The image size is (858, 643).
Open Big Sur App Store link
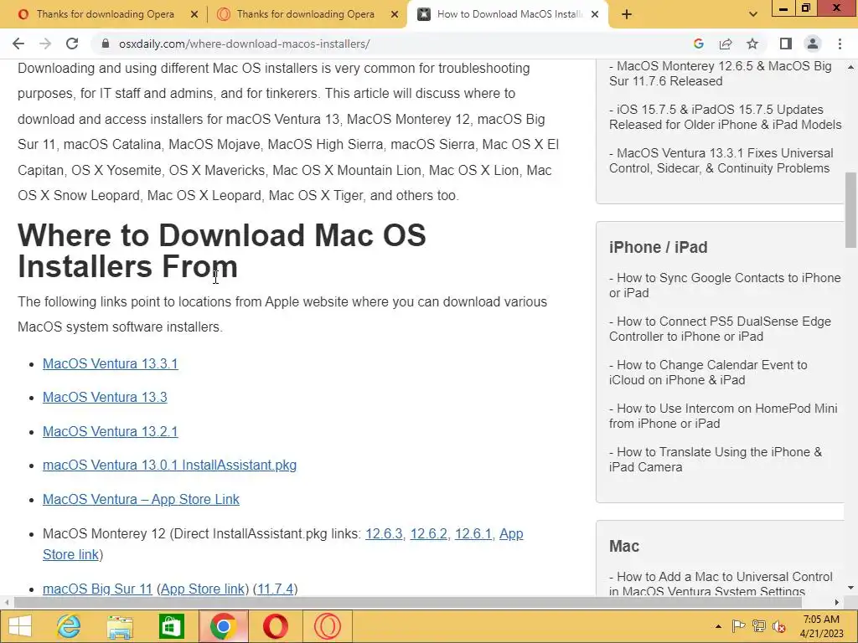(203, 589)
